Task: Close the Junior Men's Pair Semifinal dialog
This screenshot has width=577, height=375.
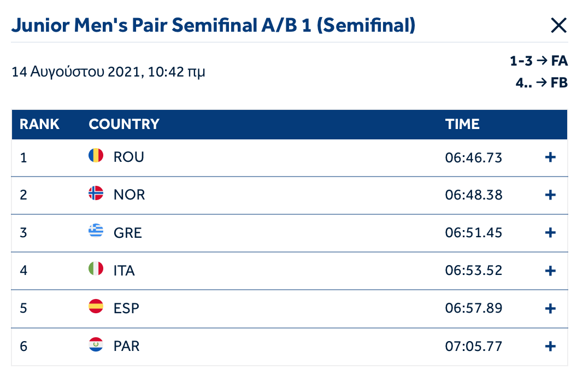Action: [x=558, y=25]
